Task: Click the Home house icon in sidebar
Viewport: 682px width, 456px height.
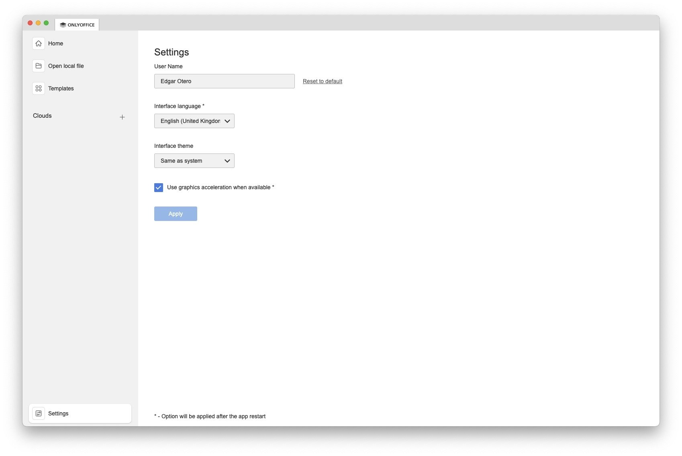Action: (39, 43)
